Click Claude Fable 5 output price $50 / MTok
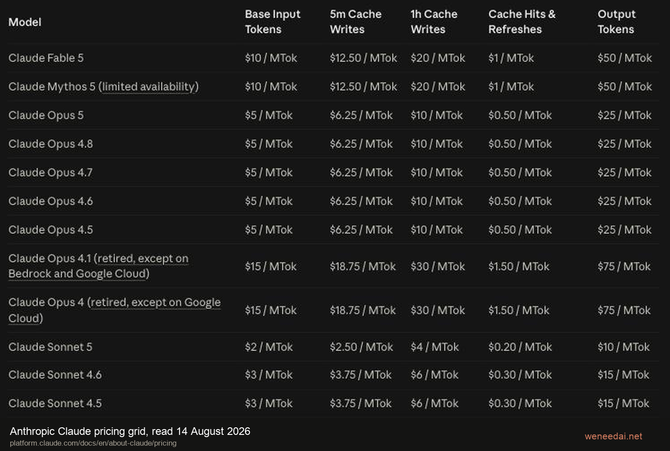670x451 pixels. (625, 58)
